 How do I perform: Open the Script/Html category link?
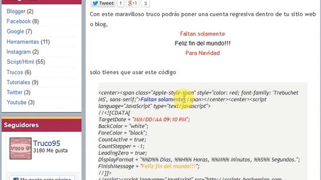click(20, 61)
